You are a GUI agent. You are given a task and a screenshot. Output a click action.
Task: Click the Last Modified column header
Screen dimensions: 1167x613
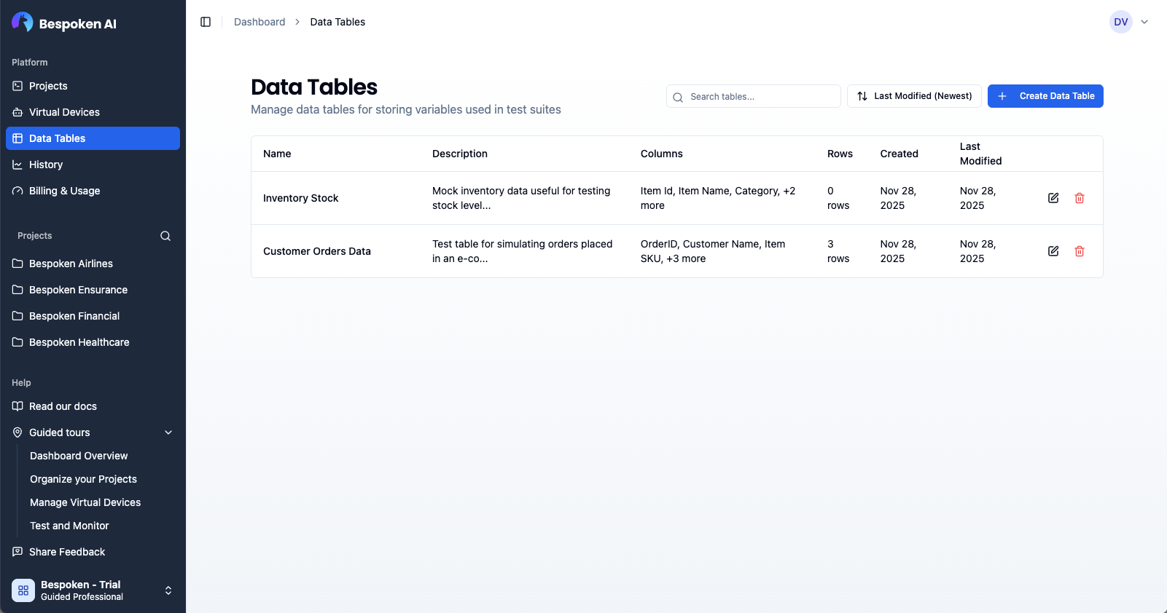[x=980, y=154]
